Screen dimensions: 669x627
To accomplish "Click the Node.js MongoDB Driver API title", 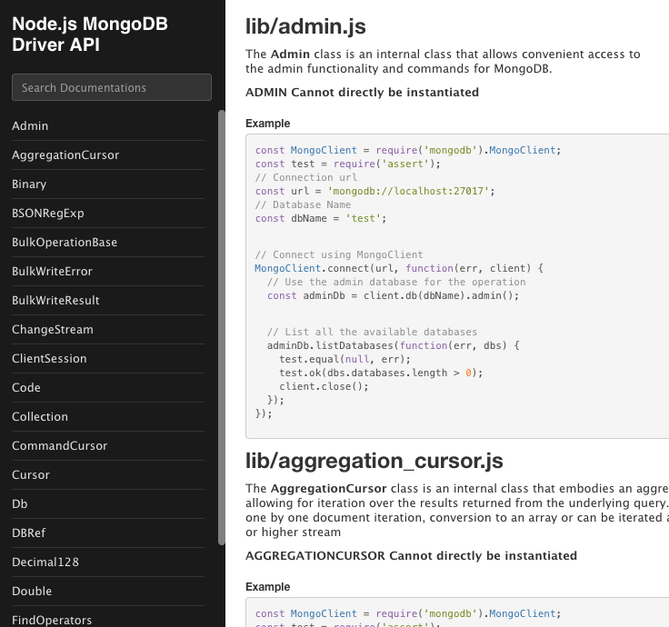I will click(89, 35).
